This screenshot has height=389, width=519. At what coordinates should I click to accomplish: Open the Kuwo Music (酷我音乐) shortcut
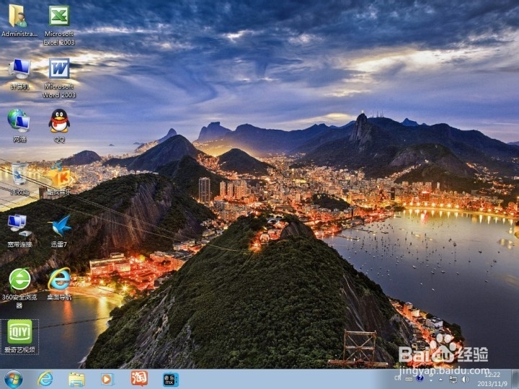(x=59, y=178)
